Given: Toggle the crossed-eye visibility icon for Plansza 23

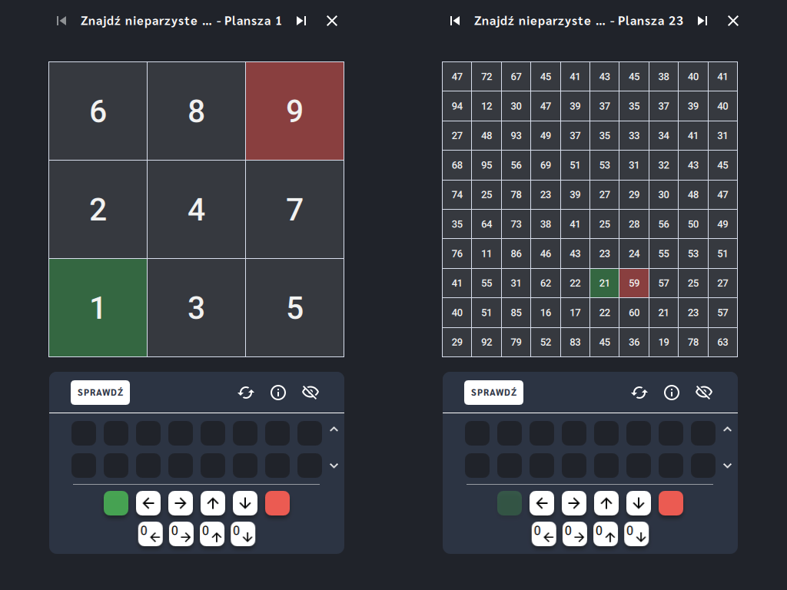Looking at the screenshot, I should click(x=704, y=393).
